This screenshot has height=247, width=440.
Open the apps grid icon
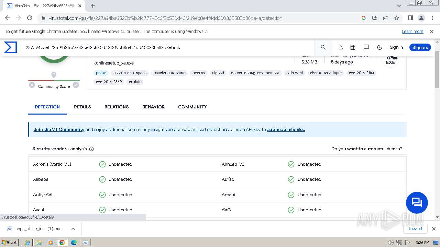tap(353, 47)
